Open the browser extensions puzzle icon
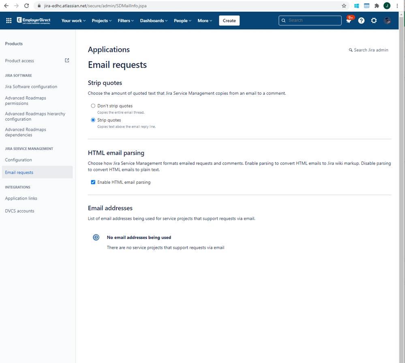 [377, 6]
